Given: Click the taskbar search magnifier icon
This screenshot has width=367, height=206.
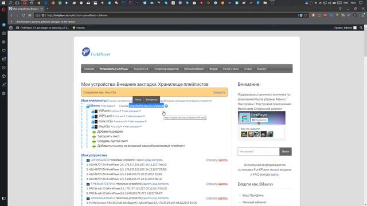Looking at the screenshot, I should coord(10,3).
